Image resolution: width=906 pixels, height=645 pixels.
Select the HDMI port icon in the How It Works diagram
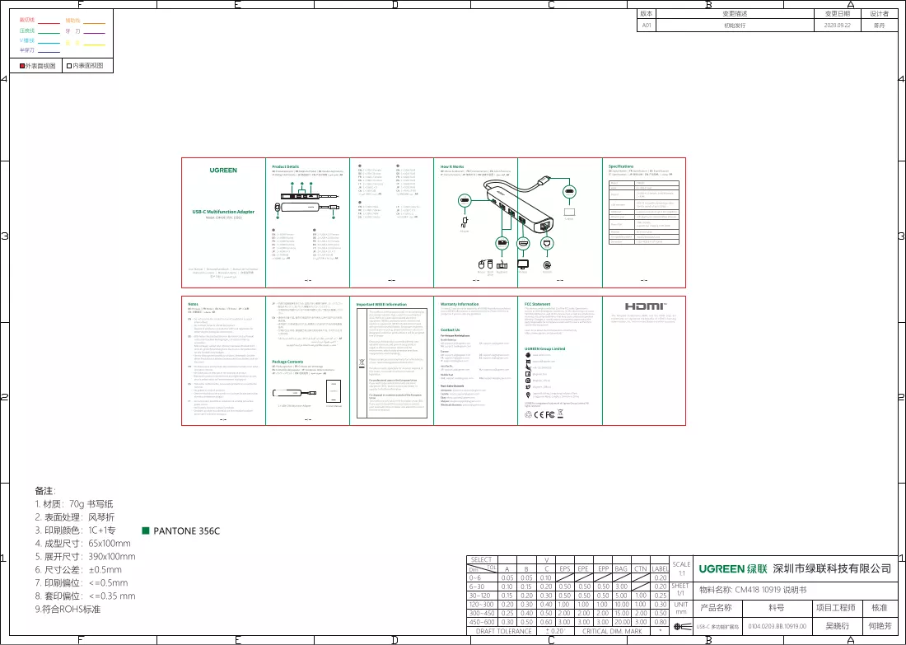(523, 244)
